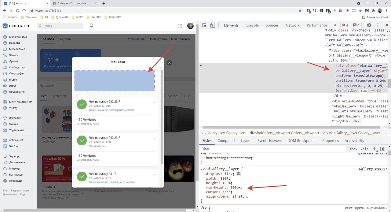Image resolution: width=391 pixels, height=212 pixels.
Task: Click the flex badge on vkuiGallery__layer node
Action: tap(364, 91)
